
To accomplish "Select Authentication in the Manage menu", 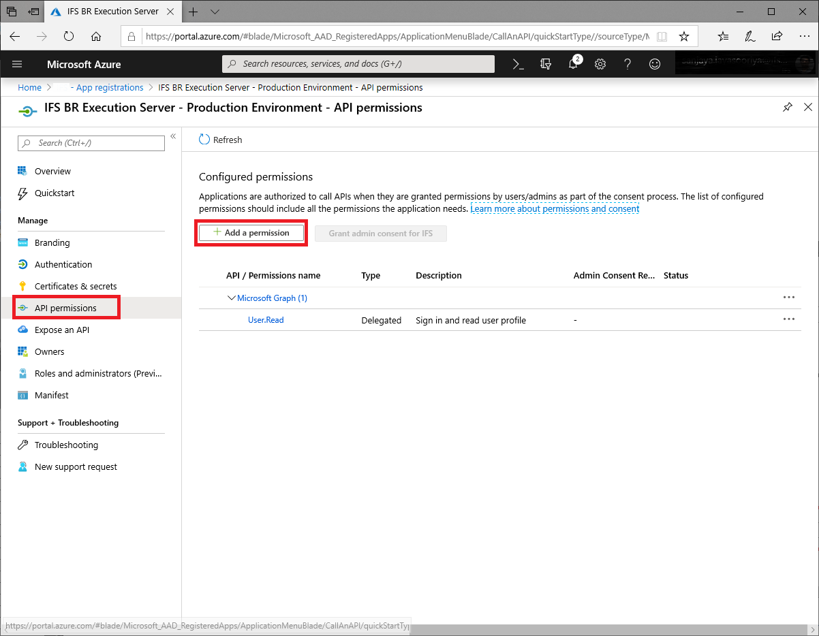I will tap(63, 264).
